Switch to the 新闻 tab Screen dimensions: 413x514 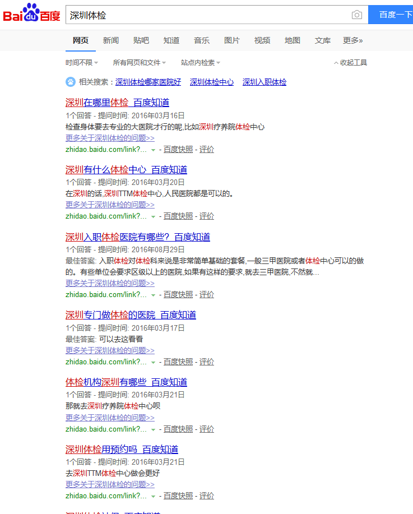pos(111,40)
